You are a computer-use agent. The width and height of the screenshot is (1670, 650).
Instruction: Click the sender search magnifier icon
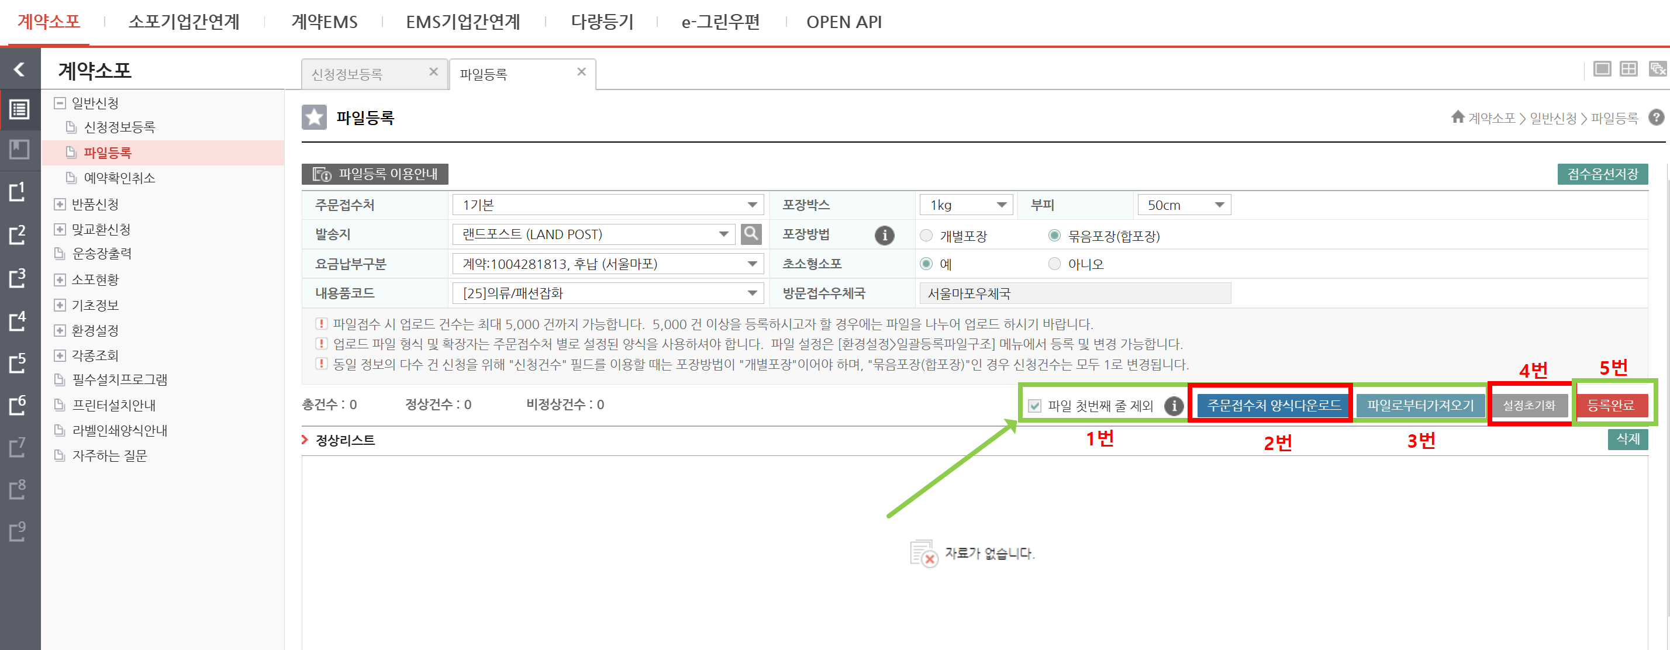coord(751,234)
